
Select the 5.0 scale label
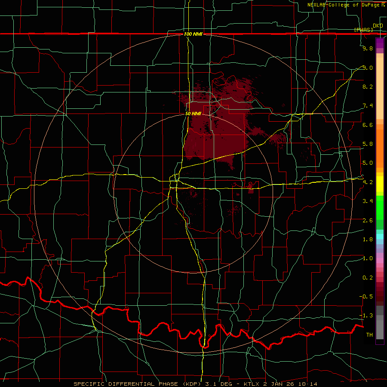(x=368, y=163)
